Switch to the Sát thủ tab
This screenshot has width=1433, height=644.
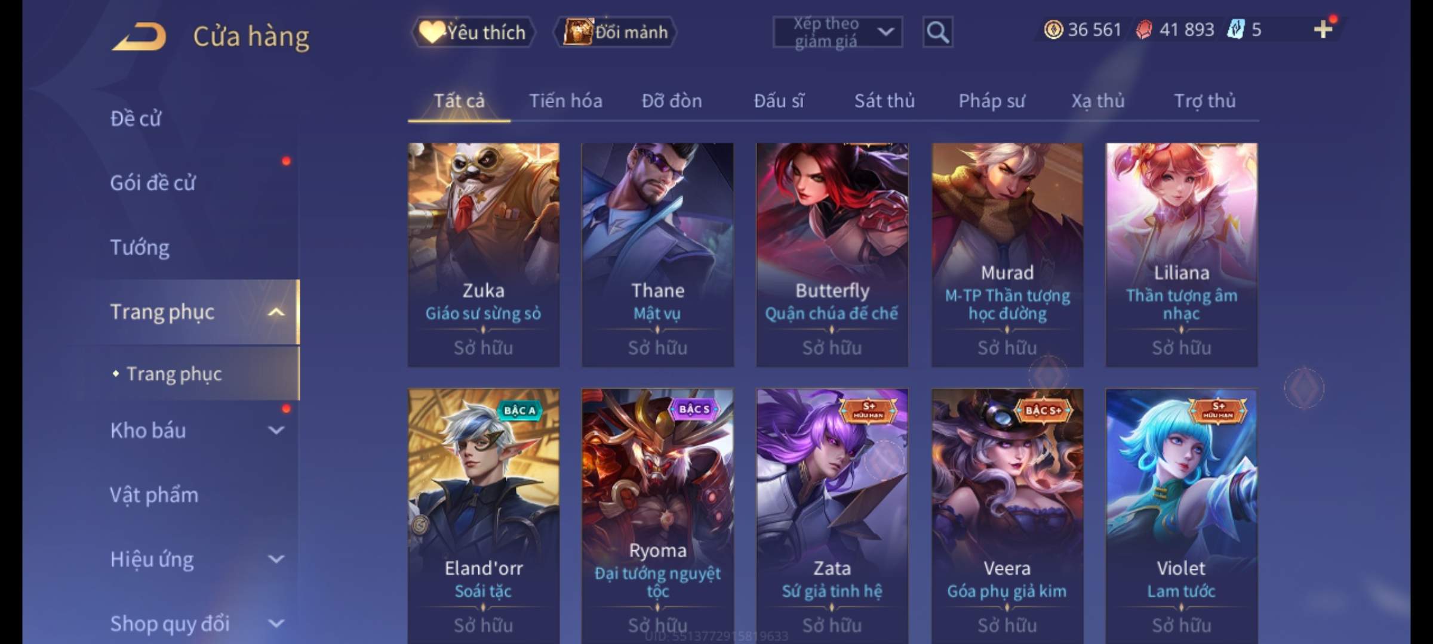click(x=884, y=101)
